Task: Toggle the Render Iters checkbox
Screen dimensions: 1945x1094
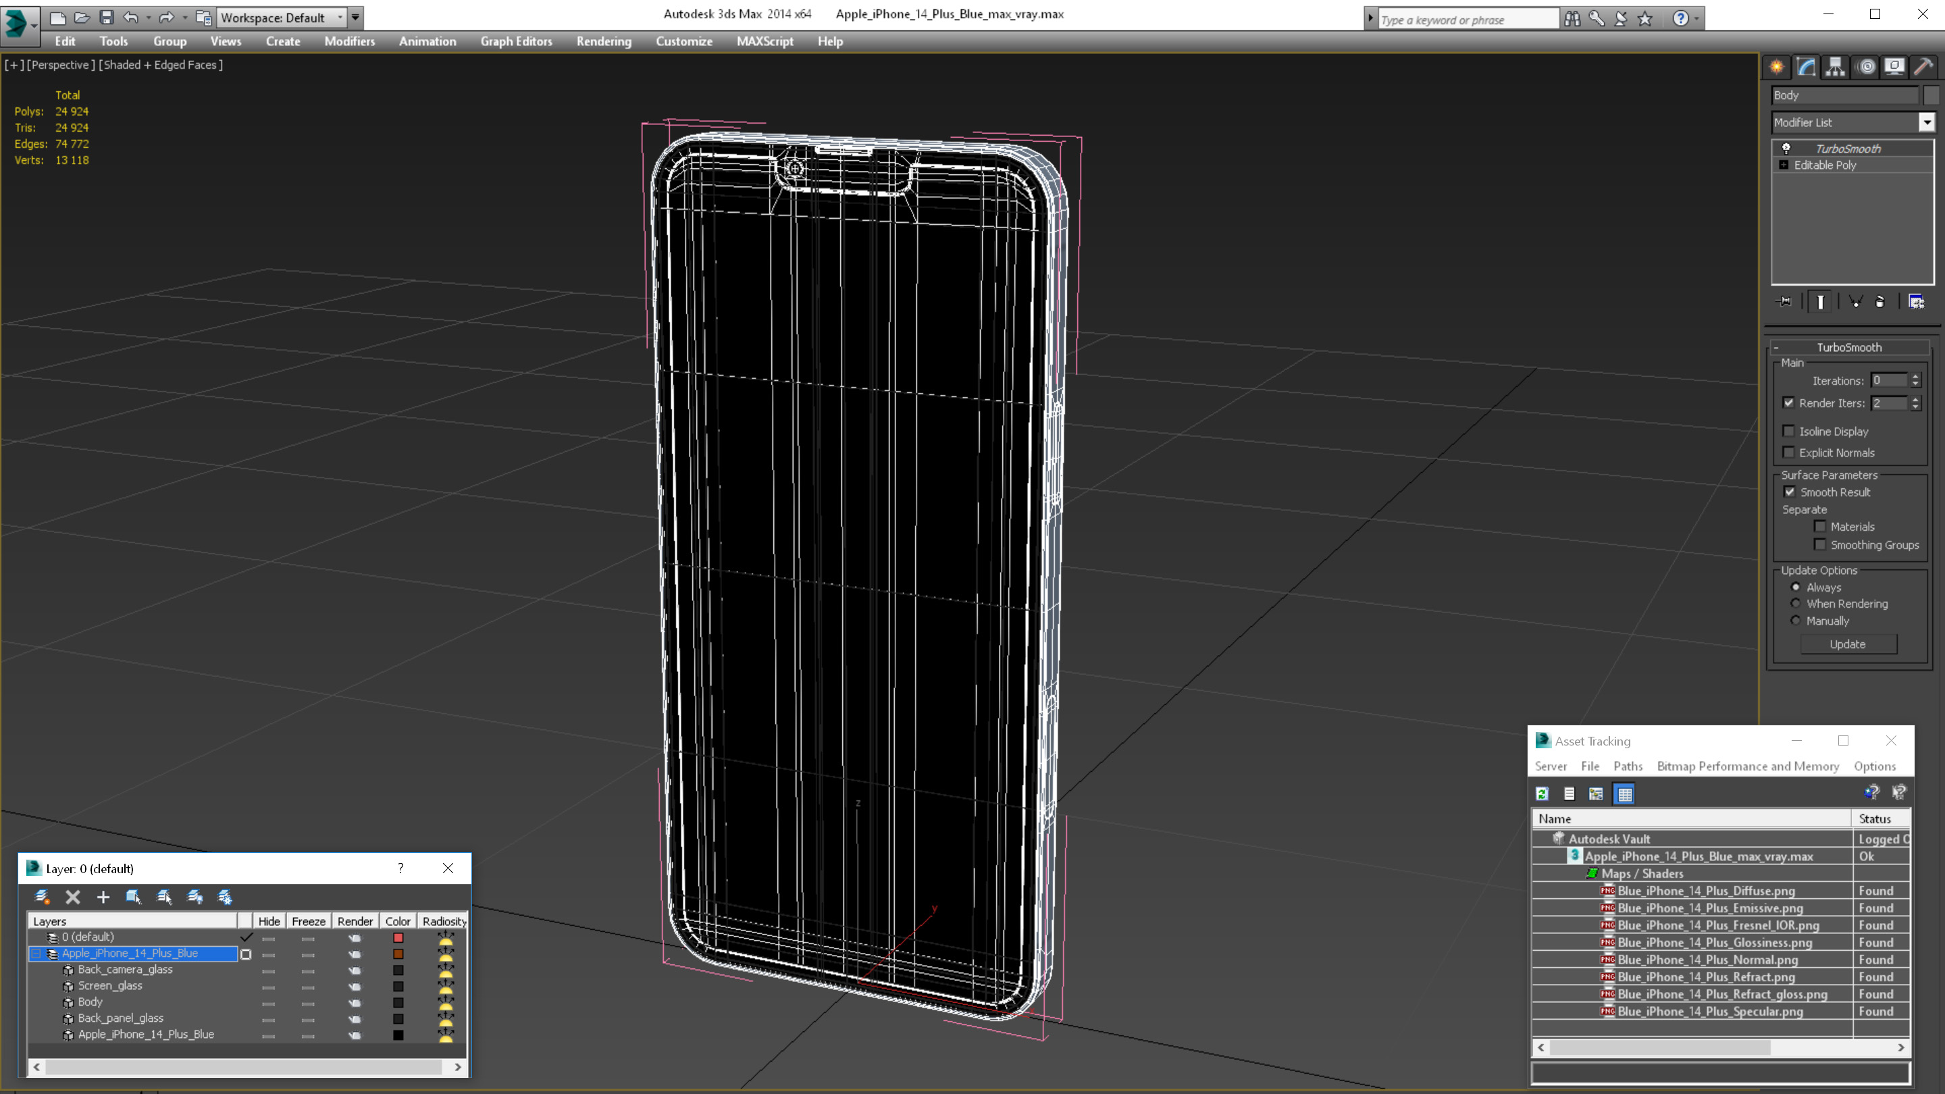Action: click(1788, 402)
